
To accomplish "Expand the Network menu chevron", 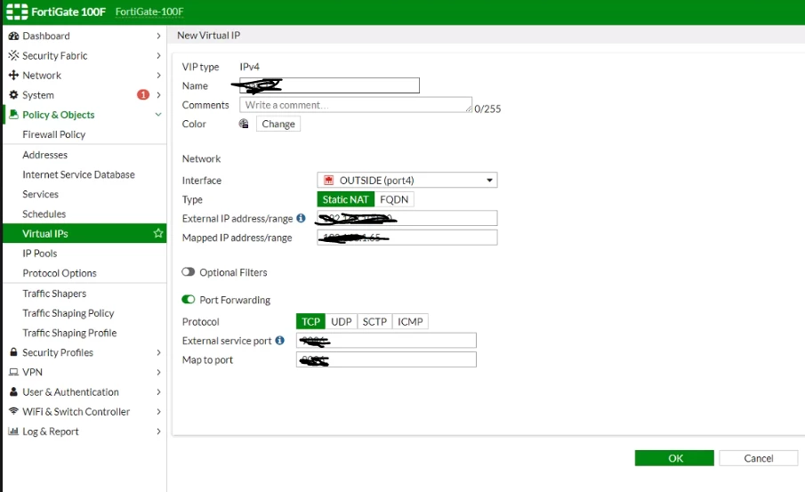I will (158, 75).
